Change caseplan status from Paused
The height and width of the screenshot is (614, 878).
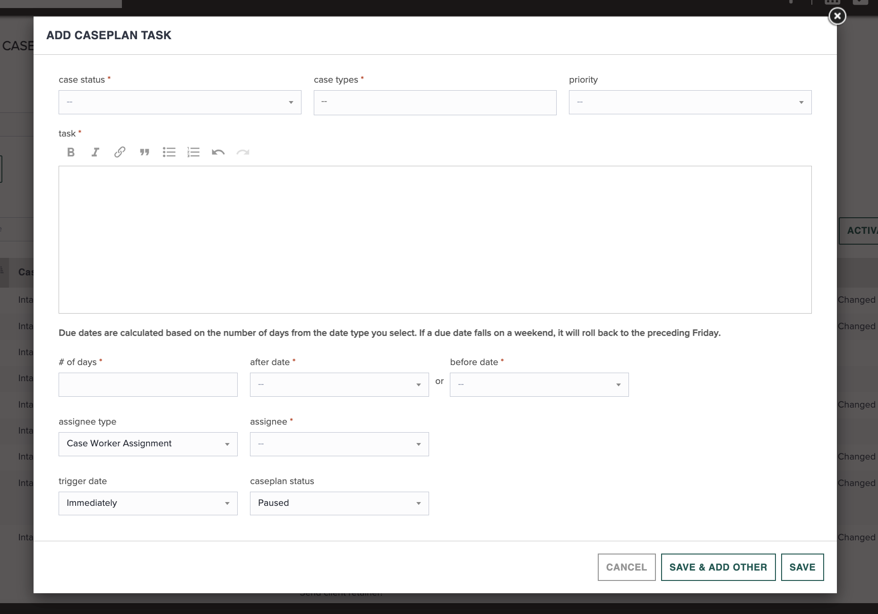pyautogui.click(x=339, y=503)
